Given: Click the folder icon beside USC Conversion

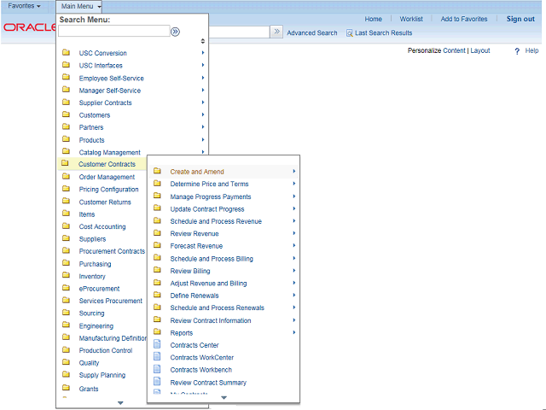Looking at the screenshot, I should 66,53.
